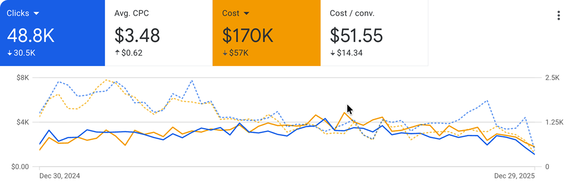The image size is (569, 186).
Task: Click the up arrow beside $0.62
Action: 117,53
